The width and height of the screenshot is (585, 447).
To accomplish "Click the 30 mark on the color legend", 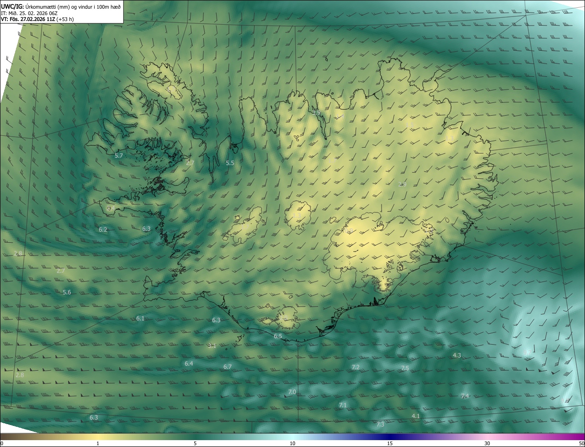I will 487,443.
